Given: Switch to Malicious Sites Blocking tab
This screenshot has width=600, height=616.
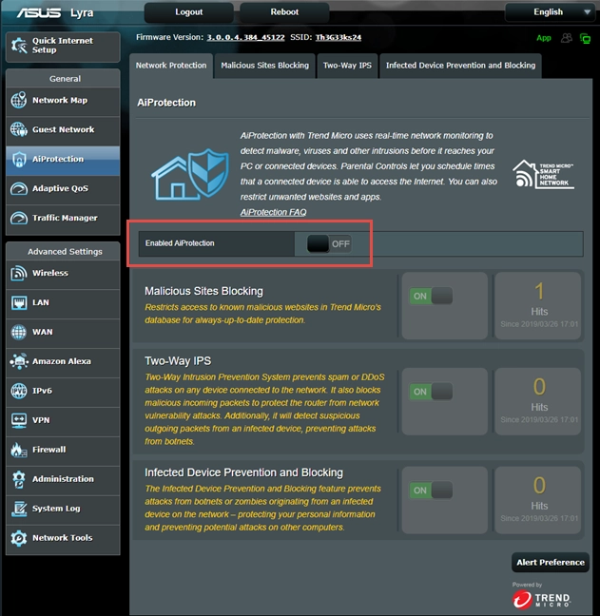Looking at the screenshot, I should coord(265,66).
